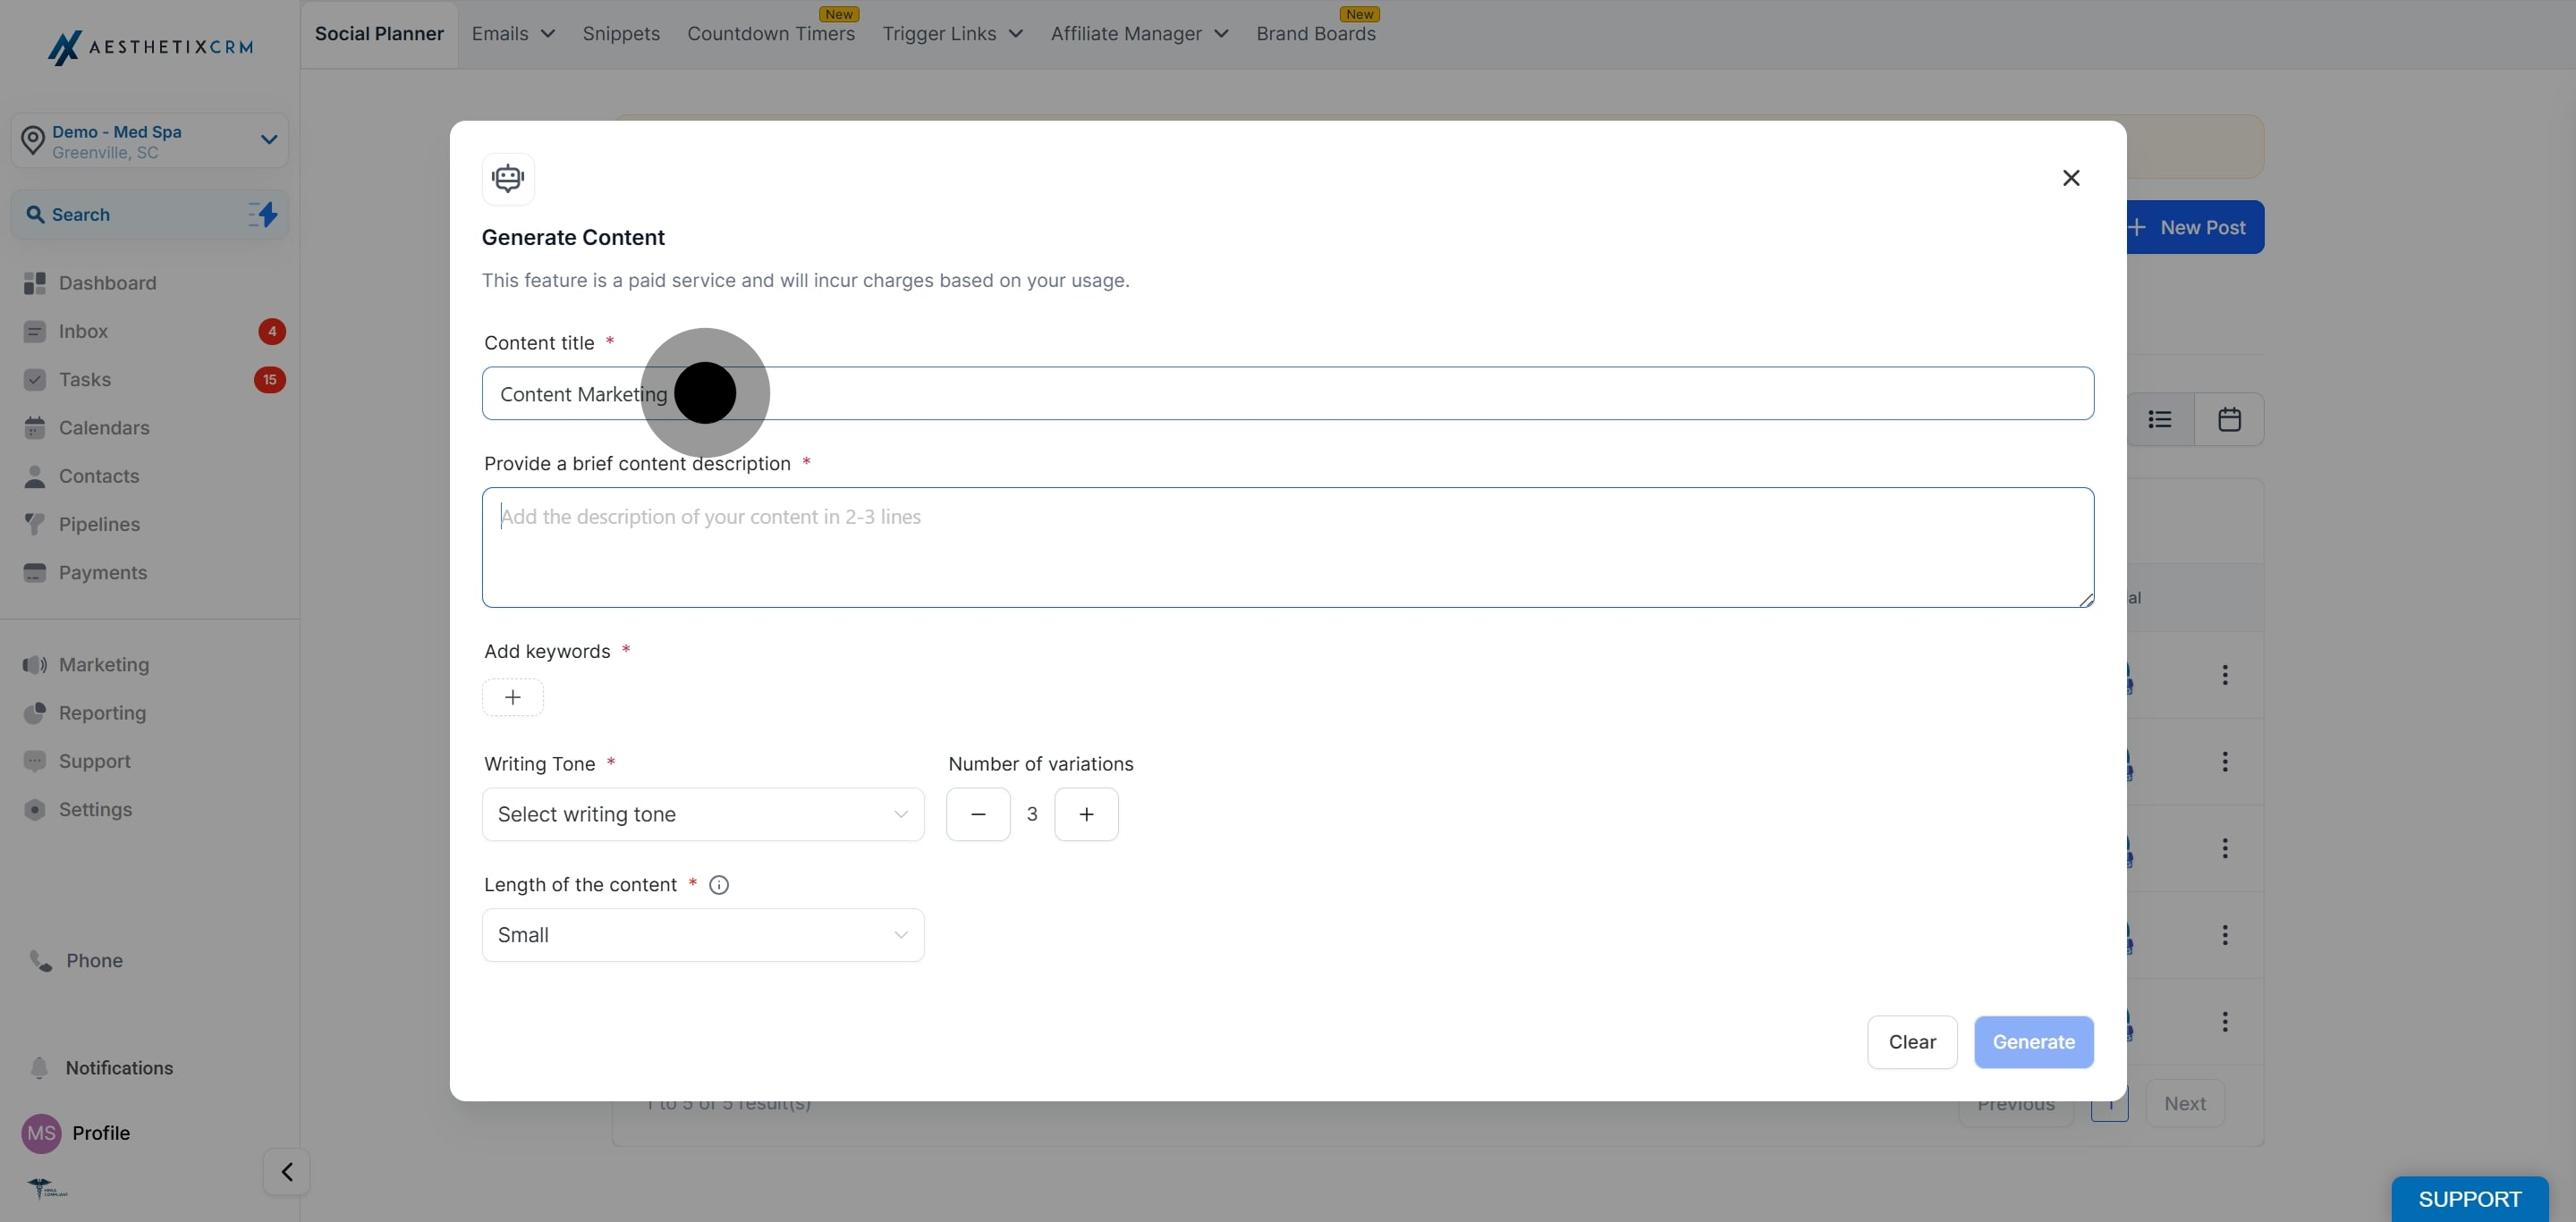Click the info icon beside Length of the content
The width and height of the screenshot is (2576, 1222).
tap(718, 885)
